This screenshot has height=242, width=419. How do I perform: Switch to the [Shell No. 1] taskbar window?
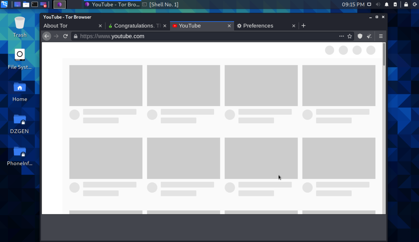[161, 5]
